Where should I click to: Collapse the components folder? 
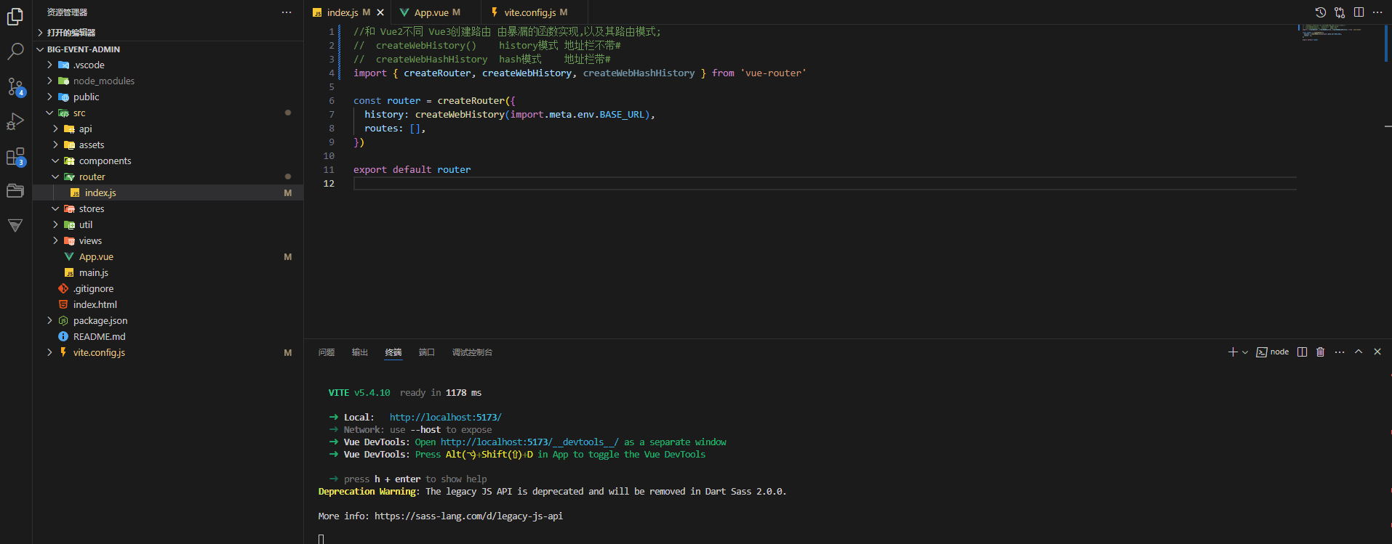click(x=168, y=161)
